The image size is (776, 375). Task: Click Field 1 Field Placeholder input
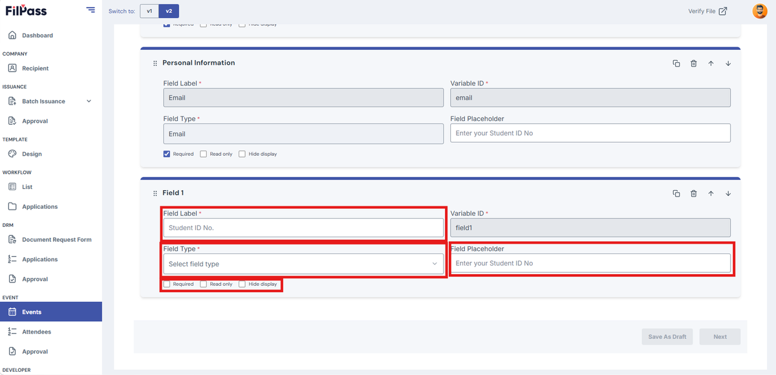click(590, 263)
